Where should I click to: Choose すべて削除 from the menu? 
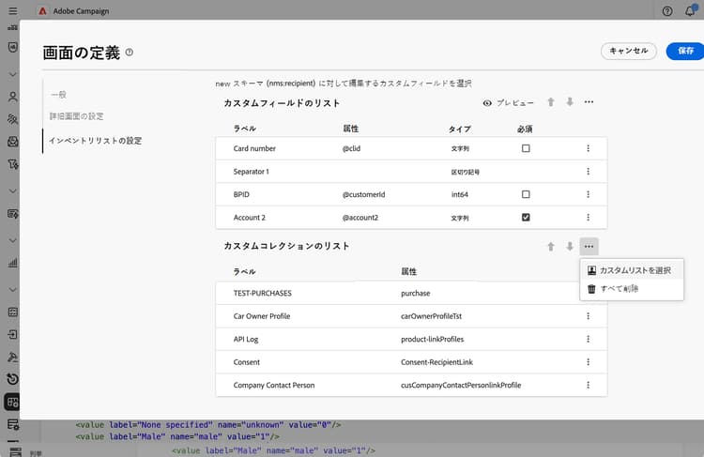632,289
